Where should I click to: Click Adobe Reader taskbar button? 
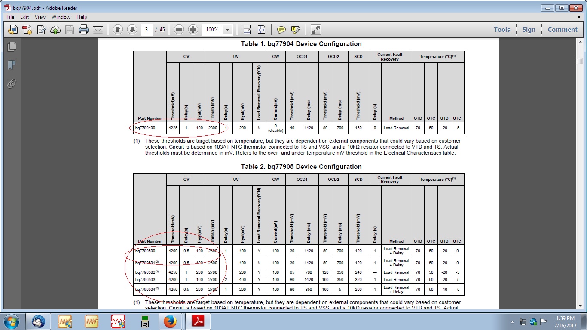197,321
